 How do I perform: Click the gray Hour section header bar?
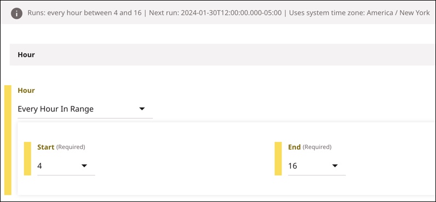[x=222, y=55]
